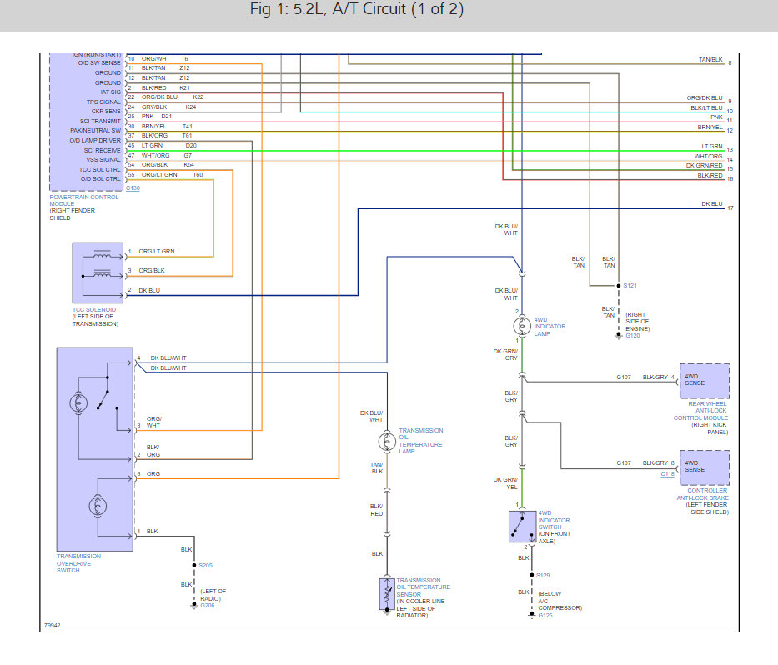Click the Transmission Oil Temperature Sensor label
Screen dimensions: 778x665
coord(424,587)
